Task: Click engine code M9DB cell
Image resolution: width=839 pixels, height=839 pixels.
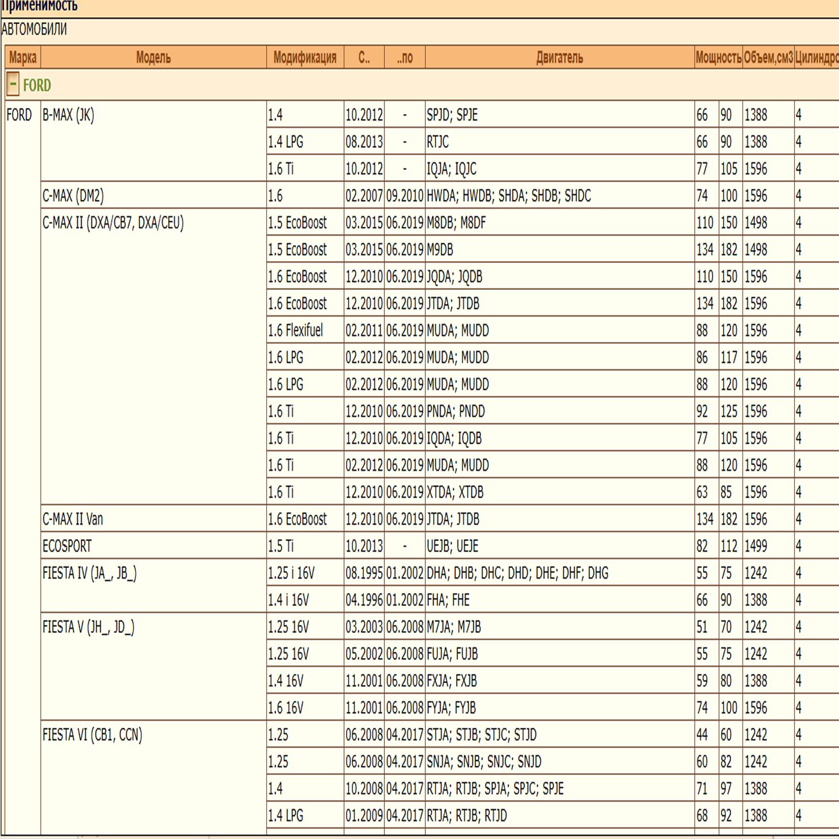Action: [x=440, y=250]
